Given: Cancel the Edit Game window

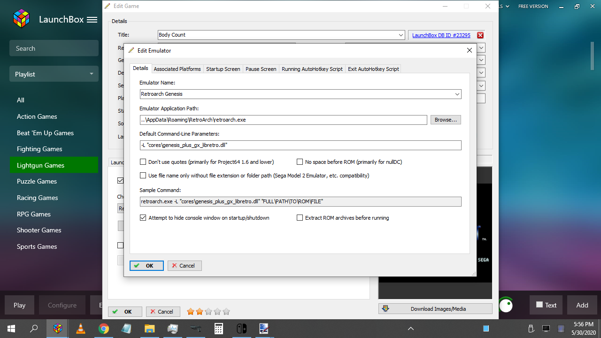Looking at the screenshot, I should click(x=163, y=312).
